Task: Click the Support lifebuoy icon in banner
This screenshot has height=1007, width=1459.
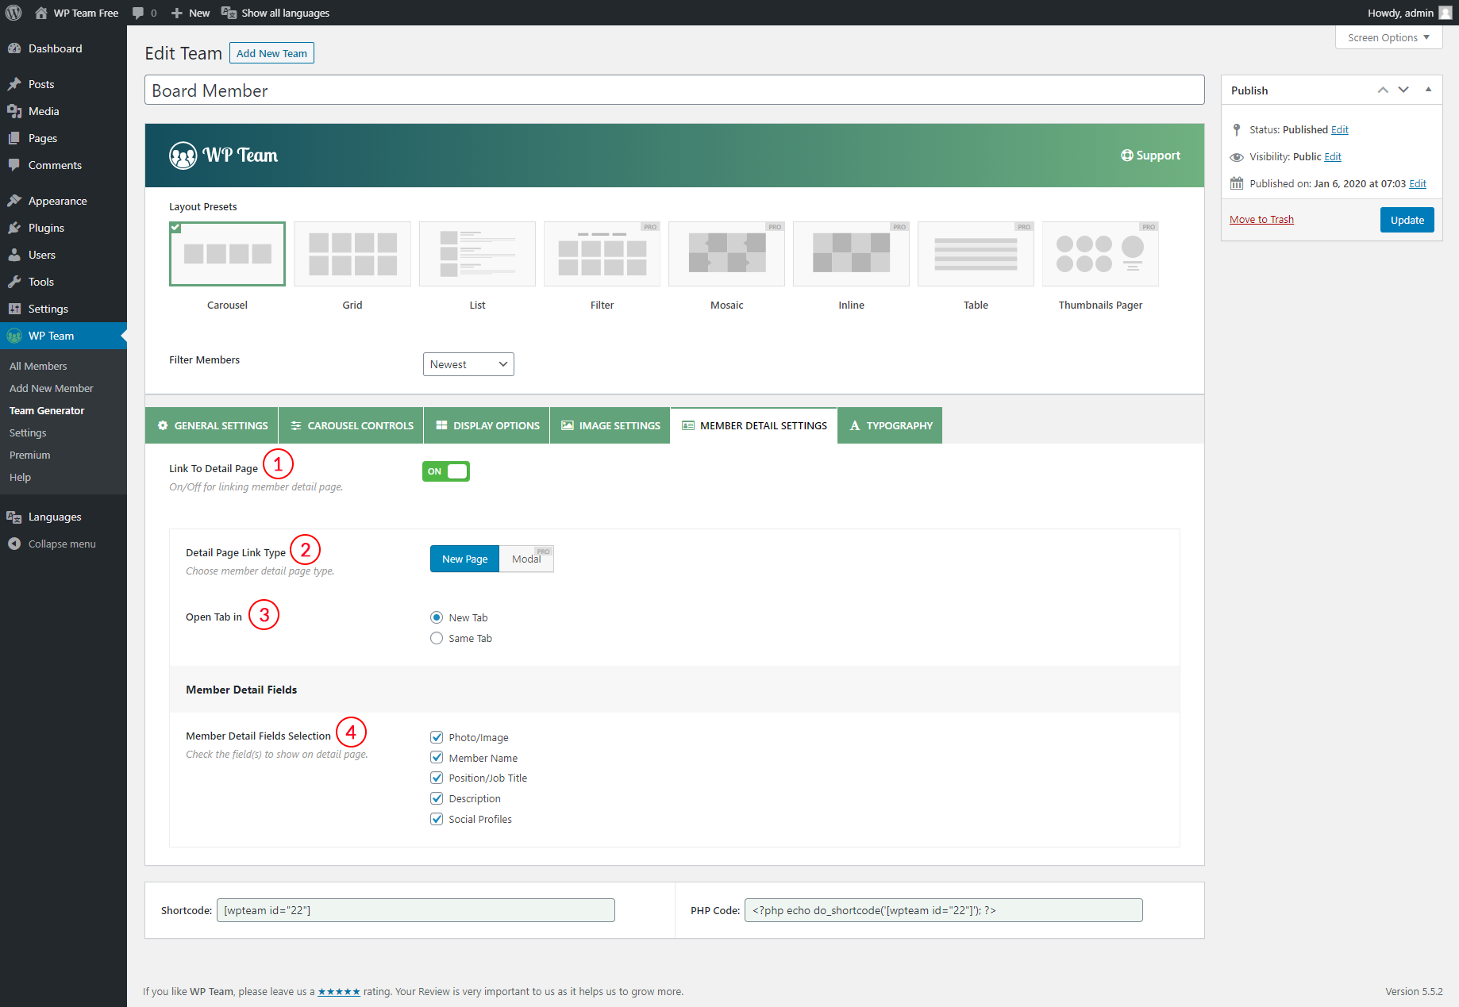Action: click(x=1126, y=156)
